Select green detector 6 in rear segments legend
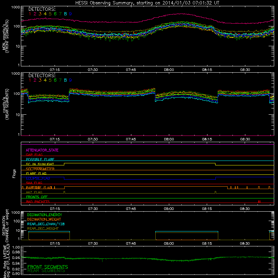The width and height of the screenshot is (278, 278). click(55, 80)
